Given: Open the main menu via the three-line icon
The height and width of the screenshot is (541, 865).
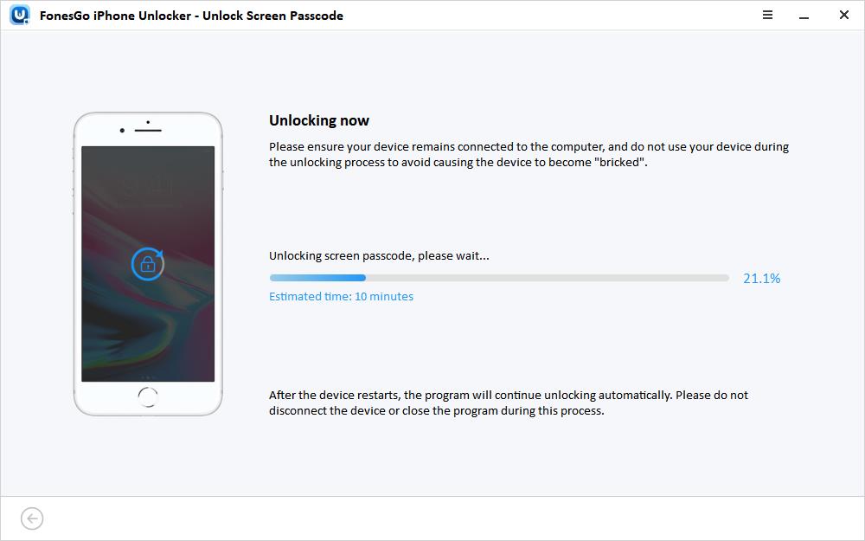Looking at the screenshot, I should point(766,15).
